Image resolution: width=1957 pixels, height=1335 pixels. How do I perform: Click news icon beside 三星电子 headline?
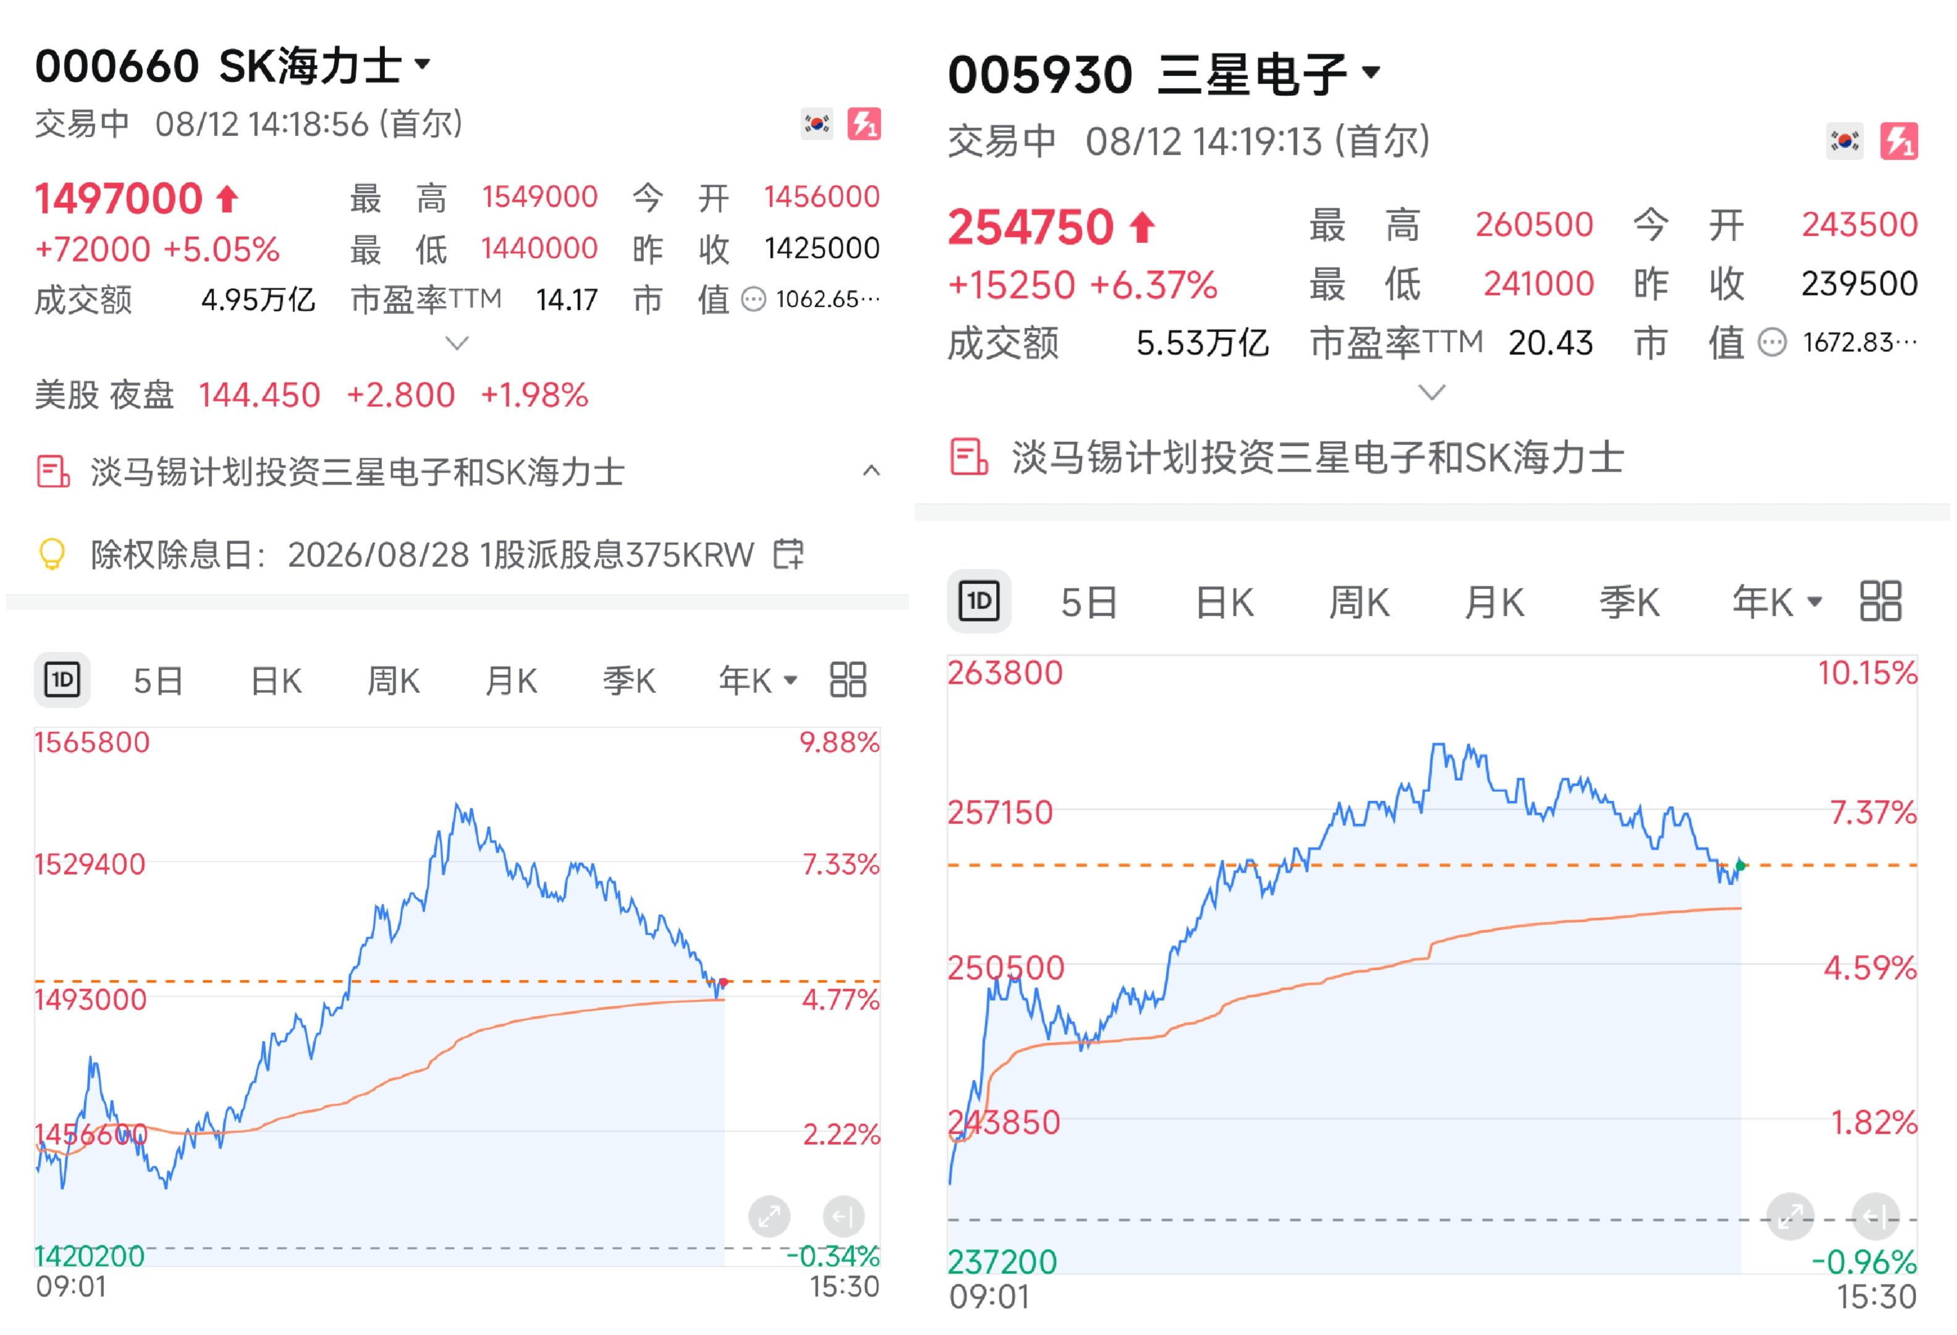(x=970, y=457)
